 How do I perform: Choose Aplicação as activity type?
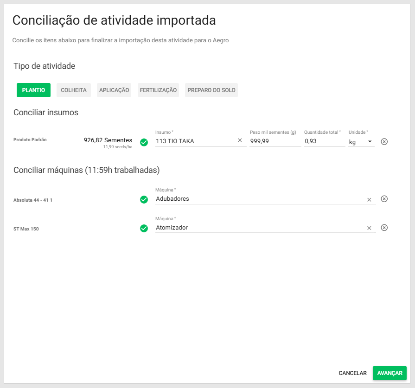(114, 90)
